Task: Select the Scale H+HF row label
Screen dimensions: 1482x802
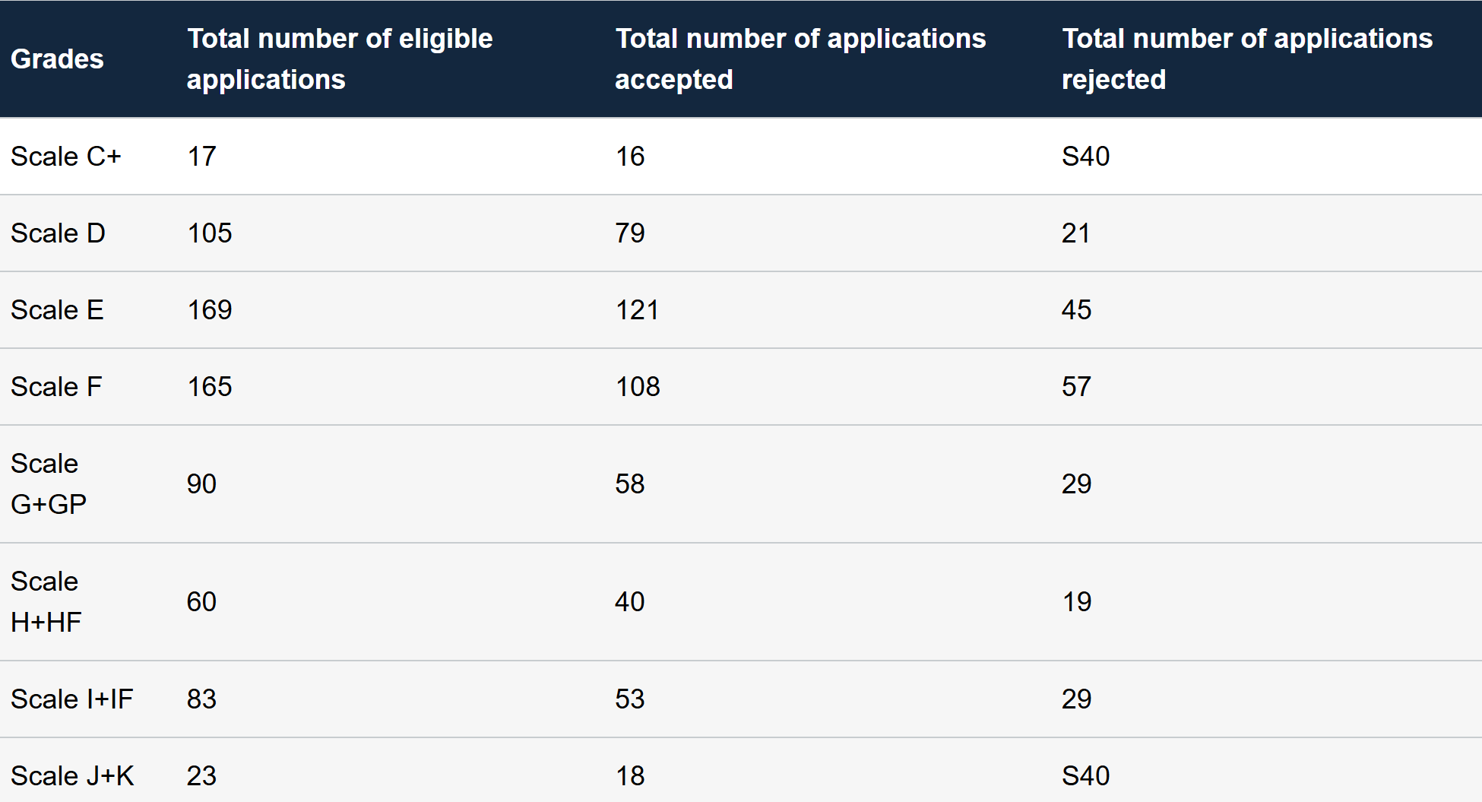Action: click(46, 602)
